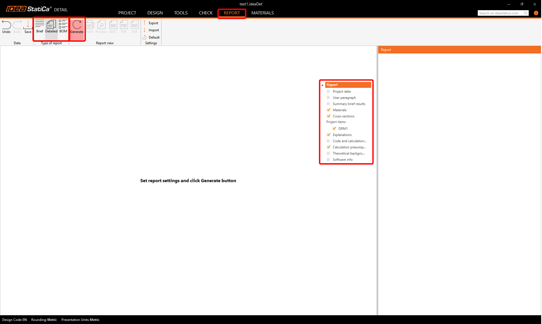This screenshot has width=542, height=324.
Task: Open the DESIGN ribbon tab
Action: click(x=155, y=13)
